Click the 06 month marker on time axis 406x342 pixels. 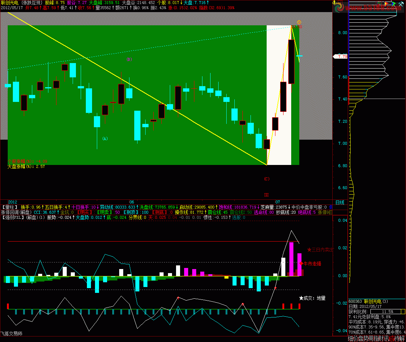tap(132, 202)
